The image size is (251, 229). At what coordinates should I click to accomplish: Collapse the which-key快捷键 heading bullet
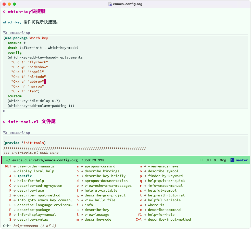click(4, 11)
